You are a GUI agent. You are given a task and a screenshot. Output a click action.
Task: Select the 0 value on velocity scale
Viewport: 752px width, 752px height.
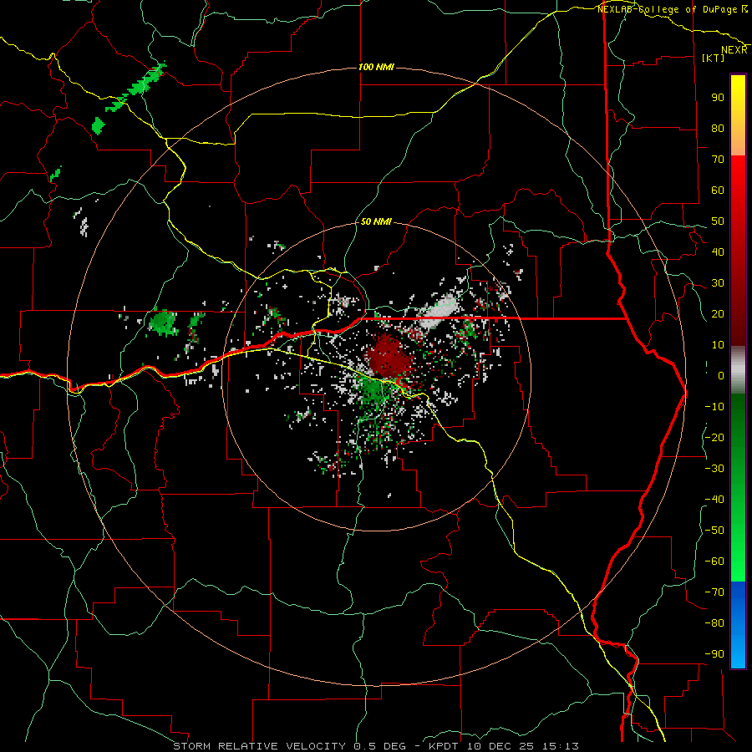(x=721, y=375)
